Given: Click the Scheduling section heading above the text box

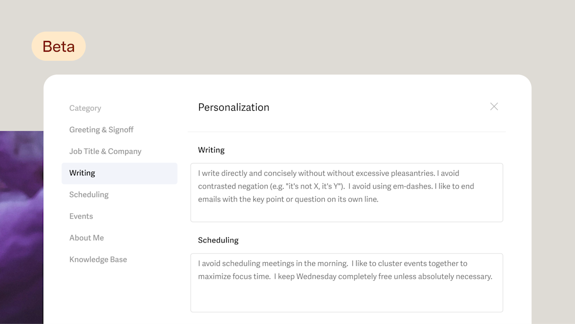Looking at the screenshot, I should 218,240.
